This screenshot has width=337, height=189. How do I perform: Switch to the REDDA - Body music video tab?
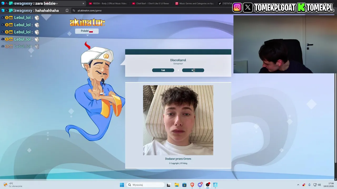pyautogui.click(x=108, y=3)
